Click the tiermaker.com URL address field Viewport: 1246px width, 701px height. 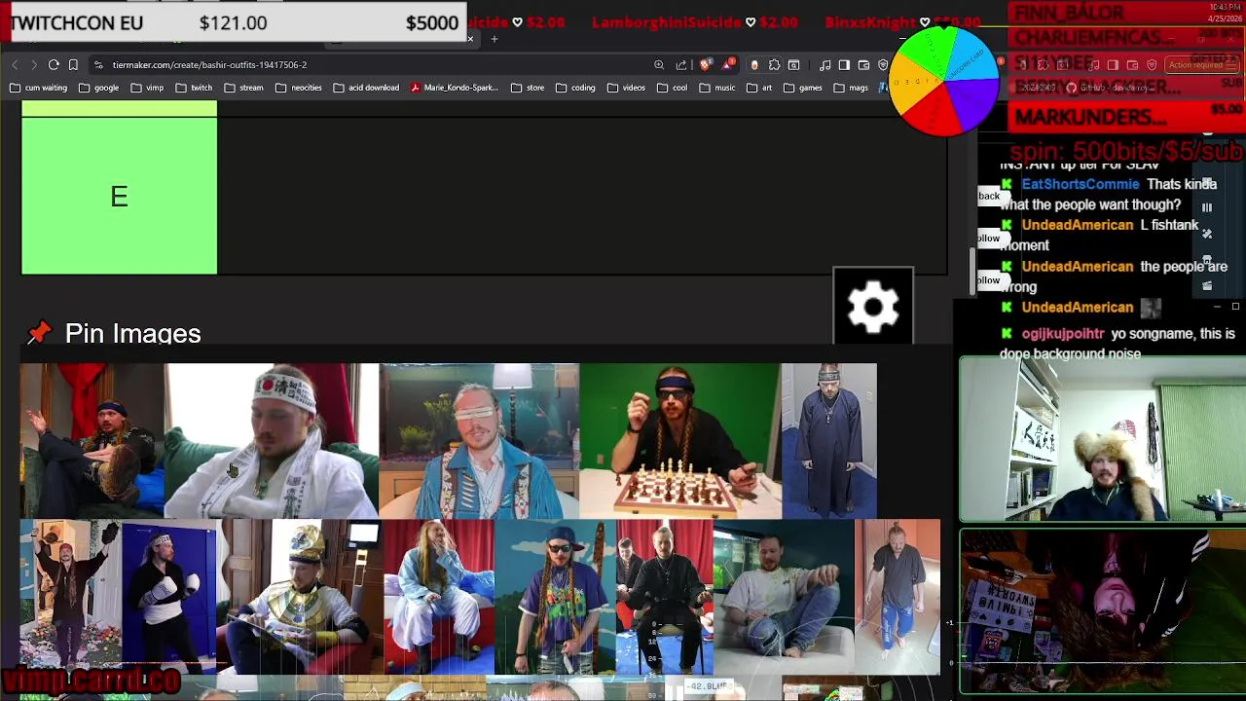point(209,64)
